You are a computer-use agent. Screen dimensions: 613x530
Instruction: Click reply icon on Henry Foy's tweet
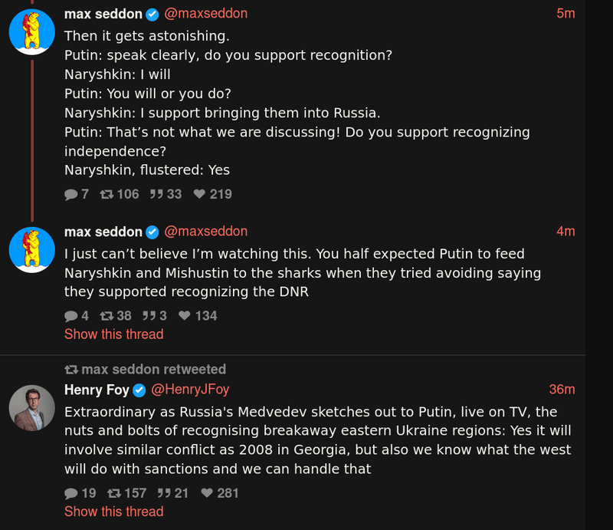click(x=71, y=494)
